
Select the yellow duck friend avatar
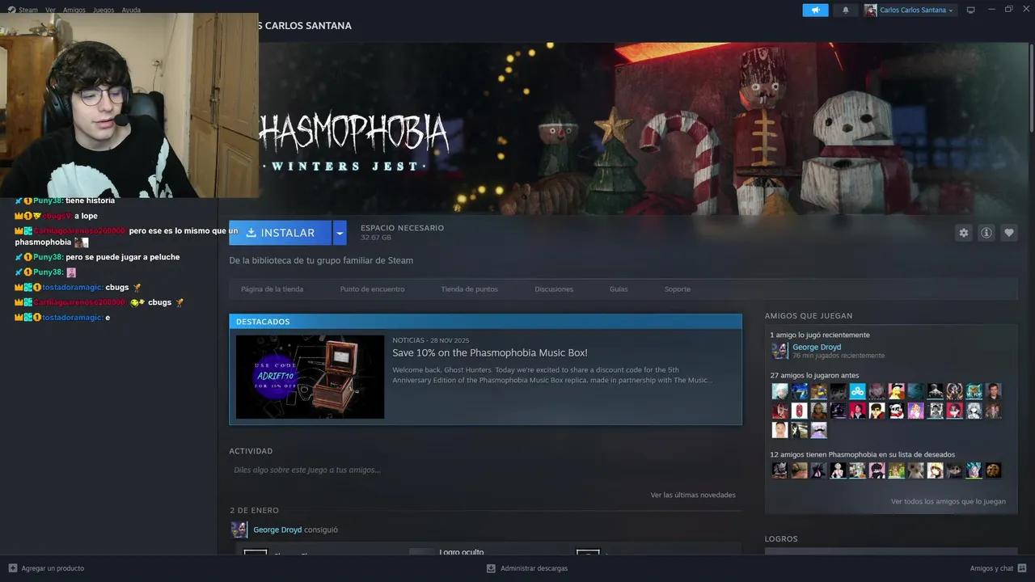[896, 391]
